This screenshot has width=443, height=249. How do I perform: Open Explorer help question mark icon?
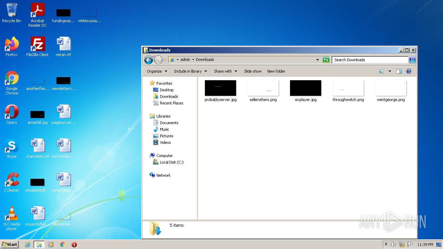coord(408,71)
